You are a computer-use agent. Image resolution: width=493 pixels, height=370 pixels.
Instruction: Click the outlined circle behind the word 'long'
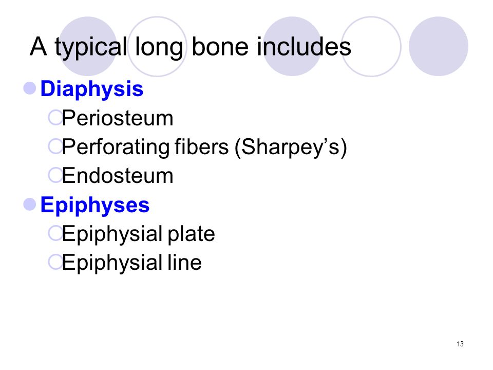(x=157, y=46)
